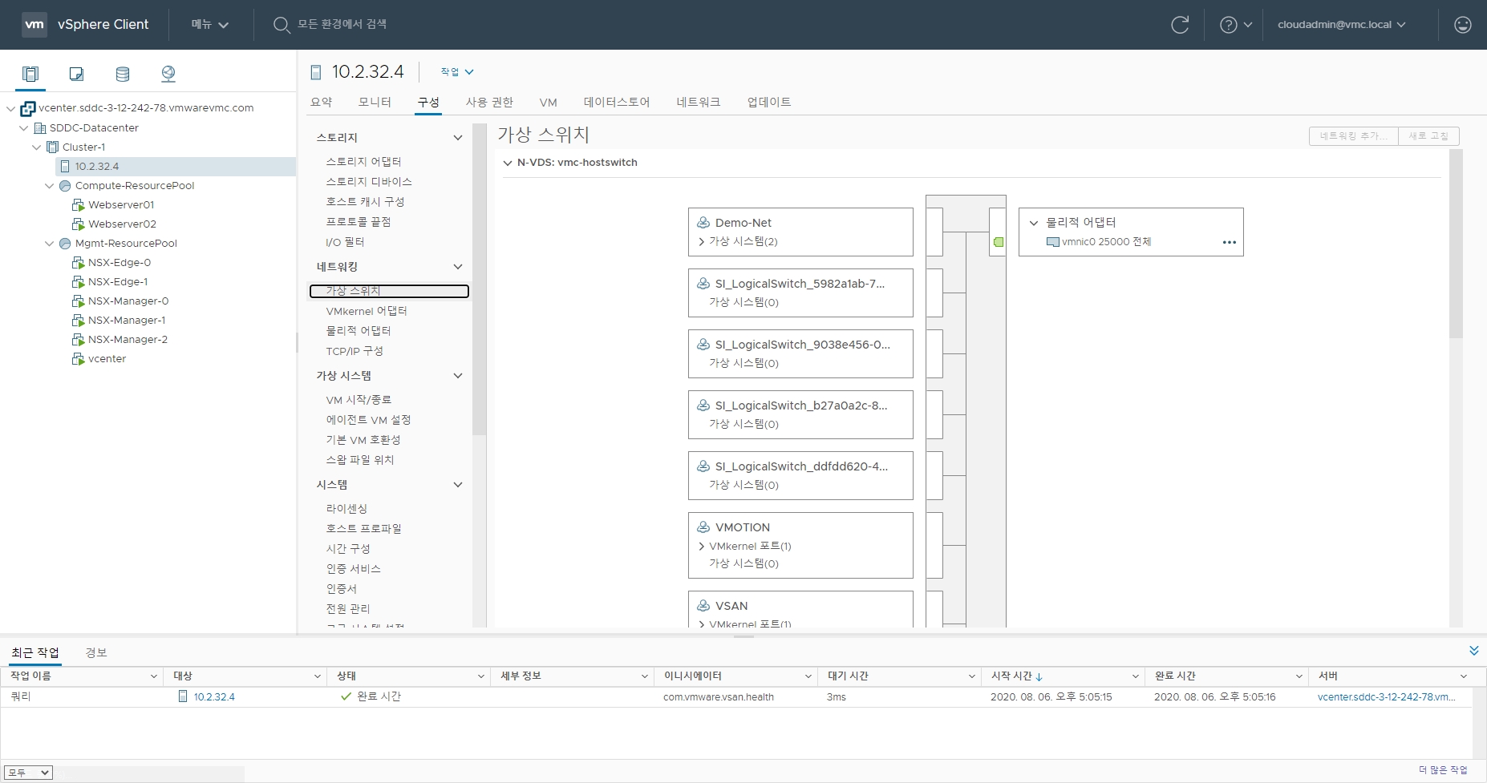1487x783 pixels.
Task: Open 라이센싱 under 시스템
Action: (346, 509)
